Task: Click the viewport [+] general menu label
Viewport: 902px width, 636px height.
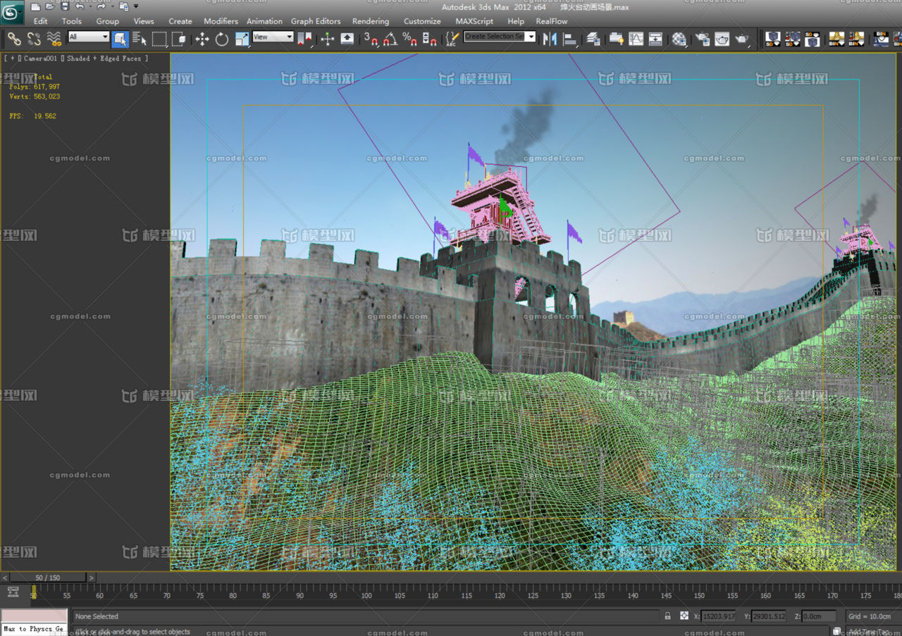Action: [x=12, y=58]
